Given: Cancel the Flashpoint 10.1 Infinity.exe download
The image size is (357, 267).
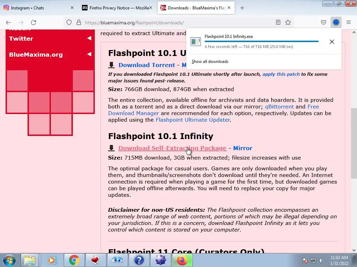Looking at the screenshot, I should click(332, 42).
